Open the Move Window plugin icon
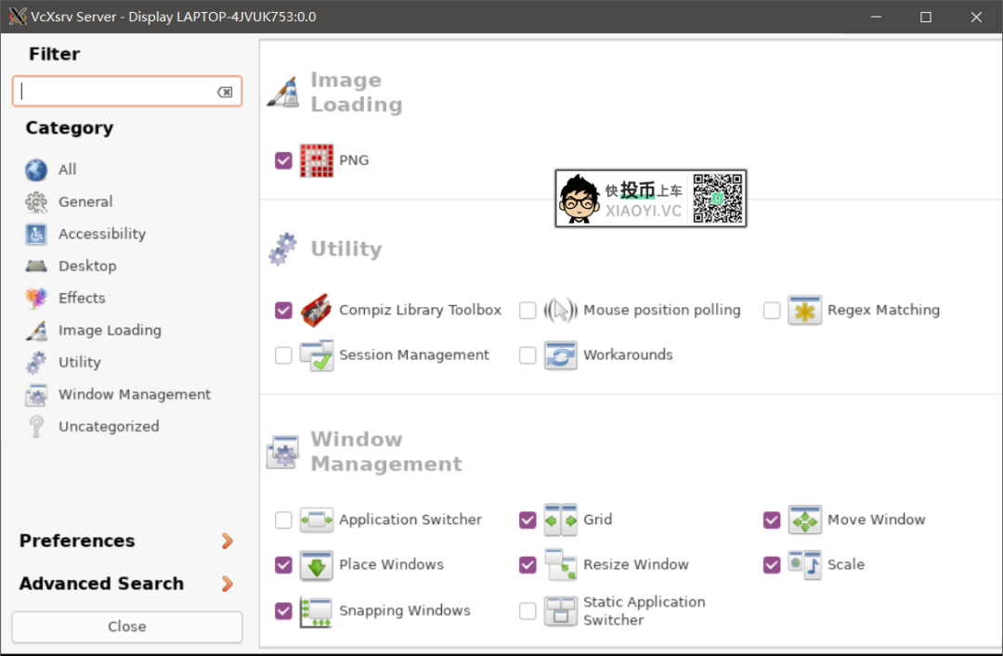 pos(804,520)
